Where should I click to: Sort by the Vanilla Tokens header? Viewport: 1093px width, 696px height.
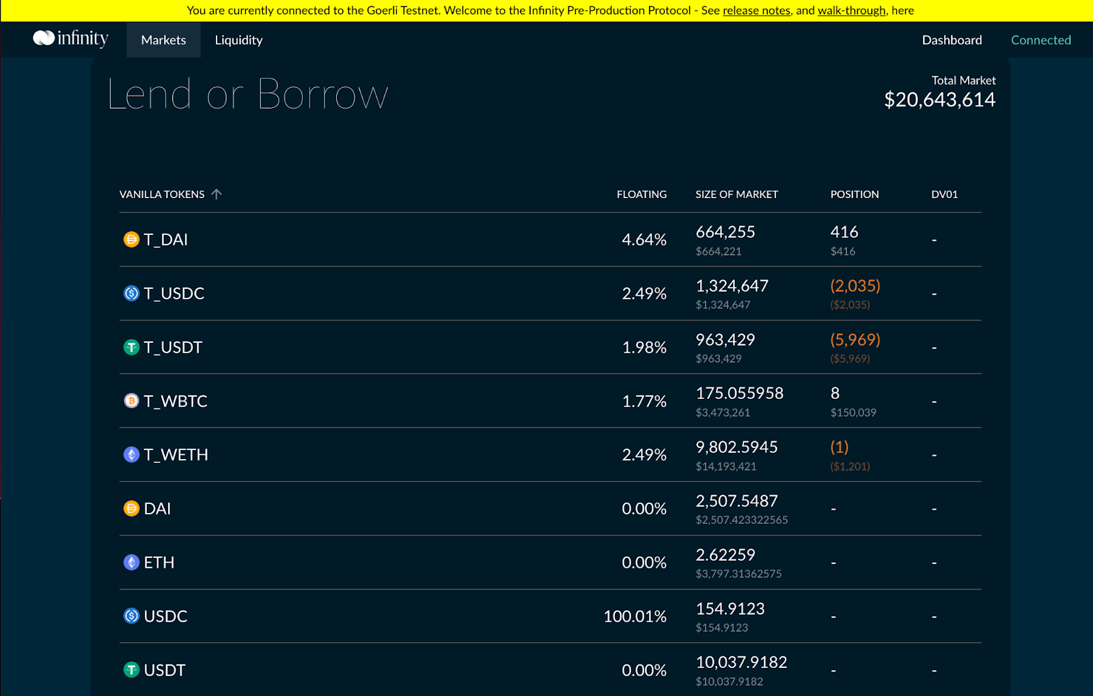tap(162, 195)
